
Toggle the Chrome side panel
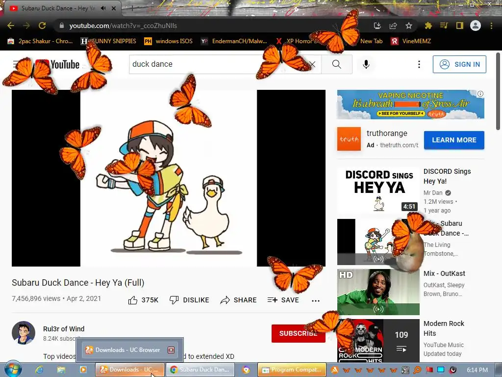(x=460, y=26)
